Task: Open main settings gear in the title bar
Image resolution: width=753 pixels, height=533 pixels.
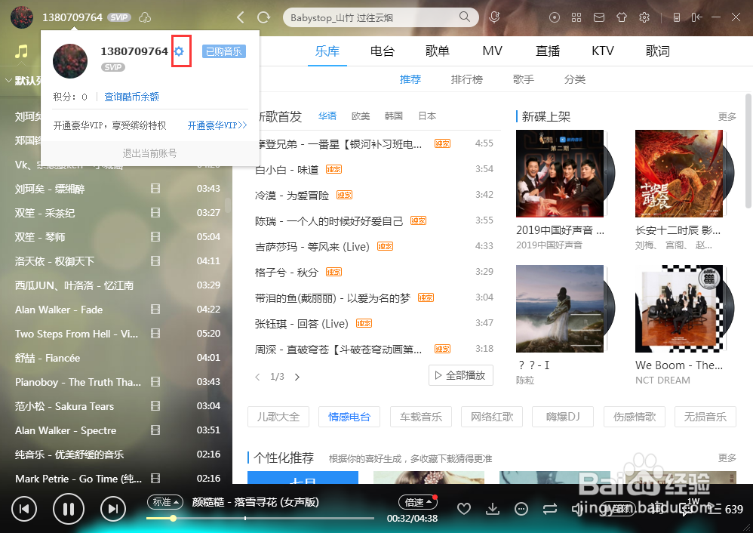Action: tap(644, 18)
